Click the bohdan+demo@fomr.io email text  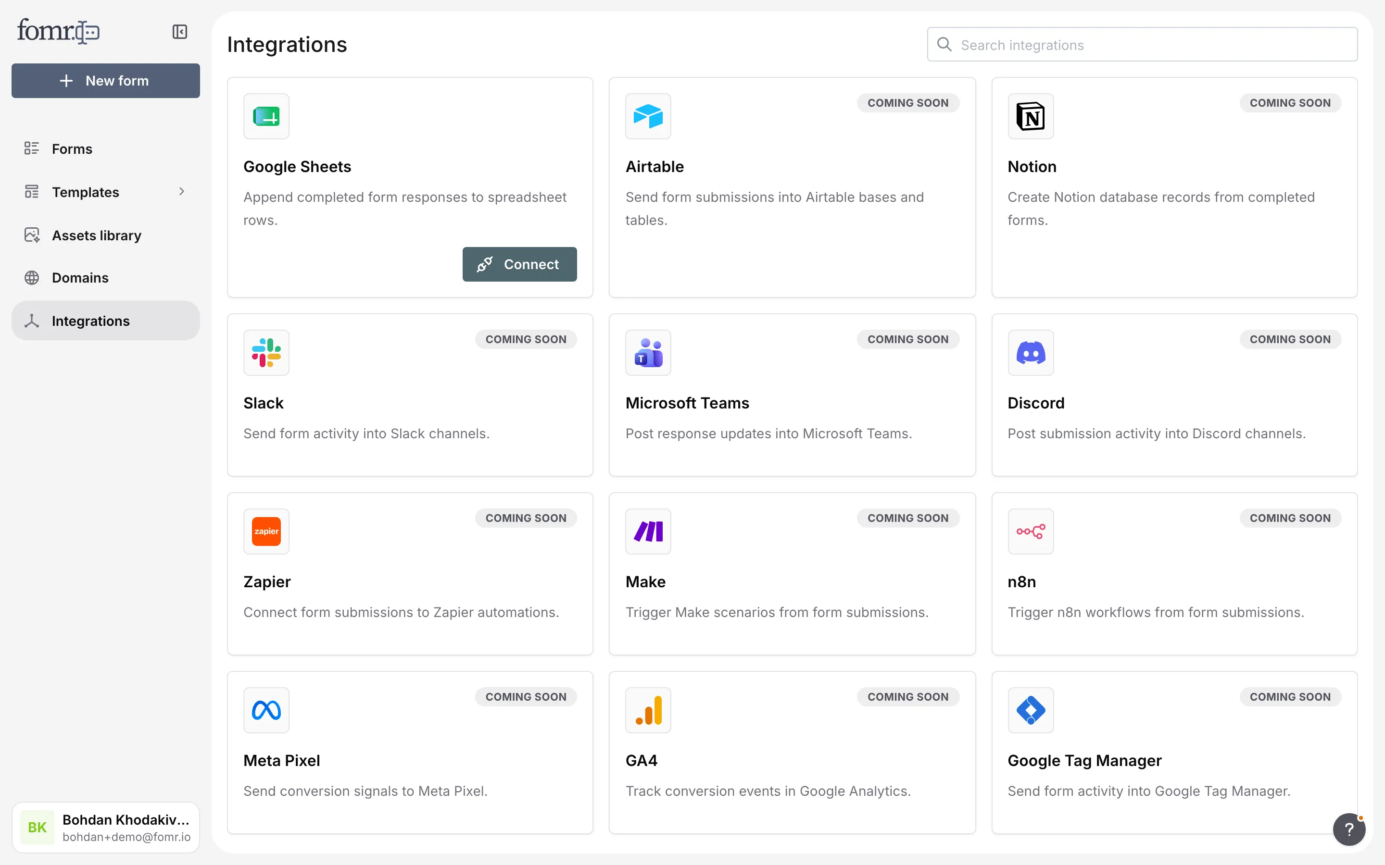(126, 837)
